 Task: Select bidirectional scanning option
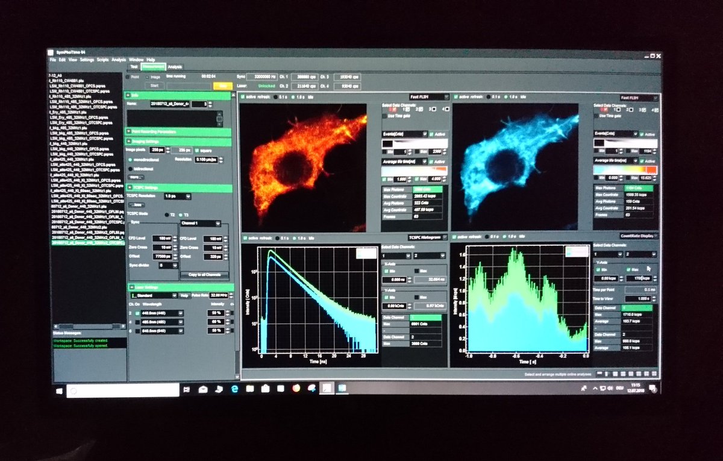pos(129,169)
